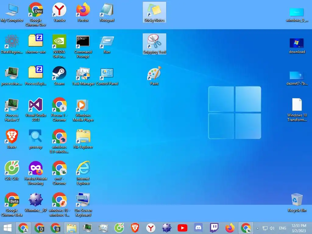Viewport: 312px width, 234px height.
Task: Open My Computer desktop icon
Action: pos(12,12)
